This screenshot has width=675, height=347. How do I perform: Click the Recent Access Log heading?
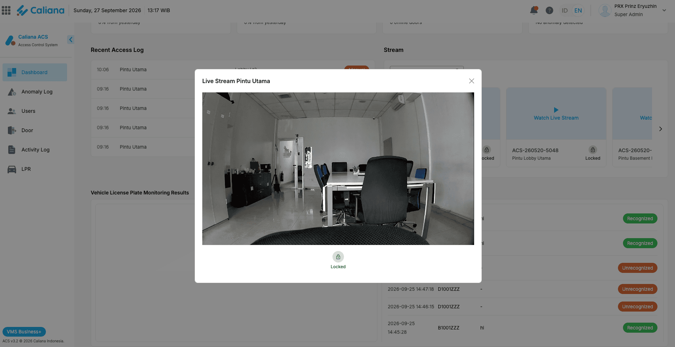(117, 50)
